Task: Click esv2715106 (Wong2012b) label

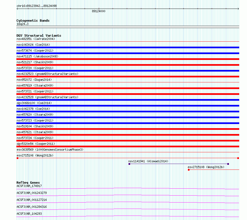Action: (35, 155)
